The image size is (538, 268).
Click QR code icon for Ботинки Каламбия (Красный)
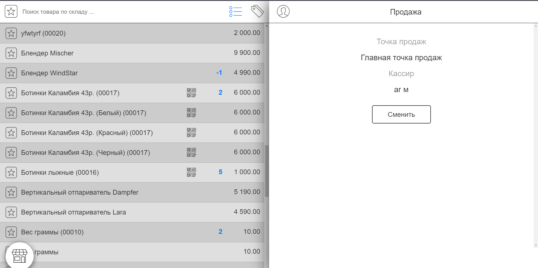pyautogui.click(x=191, y=132)
